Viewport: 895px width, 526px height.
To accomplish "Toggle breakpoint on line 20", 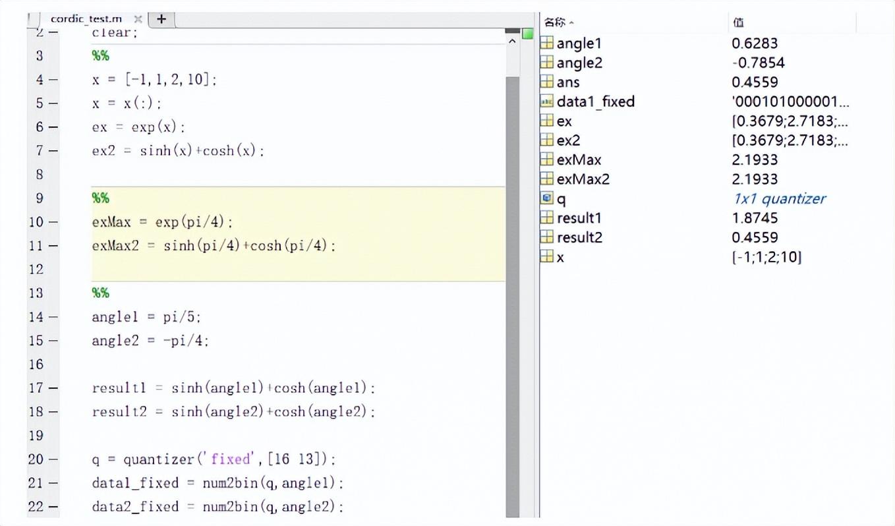I will pos(53,459).
